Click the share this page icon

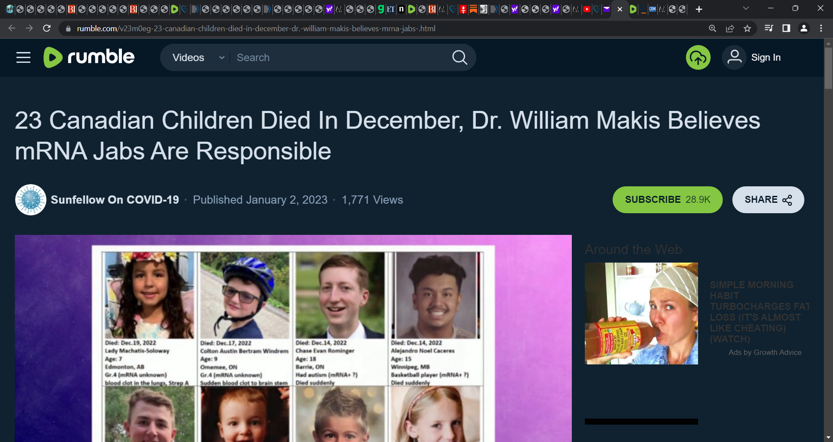730,29
